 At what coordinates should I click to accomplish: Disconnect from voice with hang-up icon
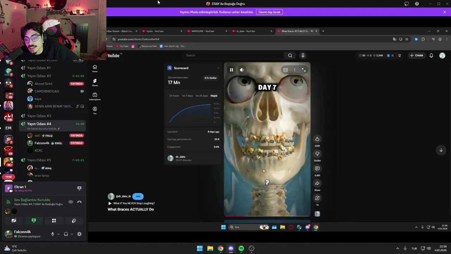click(79, 202)
